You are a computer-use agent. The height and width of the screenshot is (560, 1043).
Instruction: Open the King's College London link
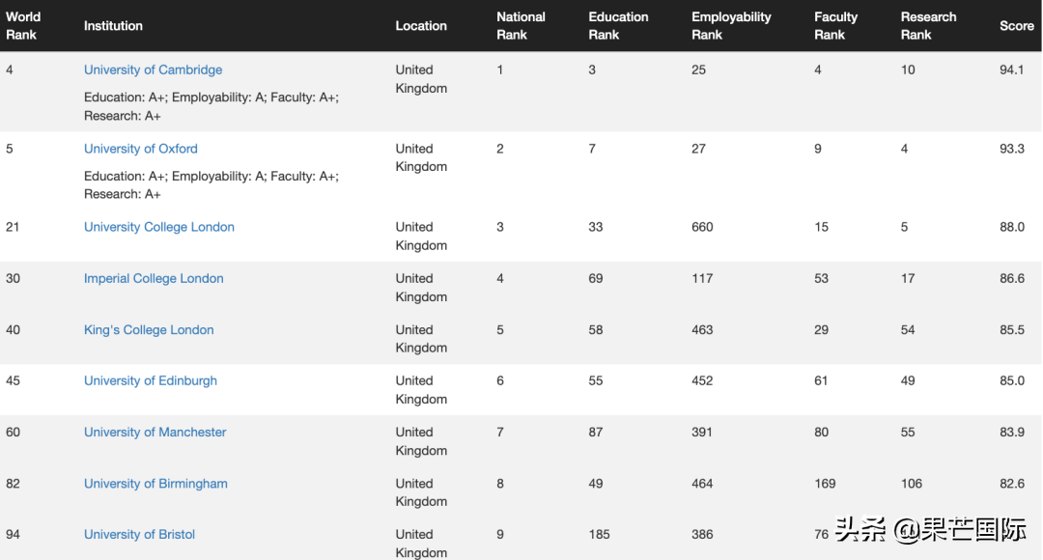coord(149,329)
